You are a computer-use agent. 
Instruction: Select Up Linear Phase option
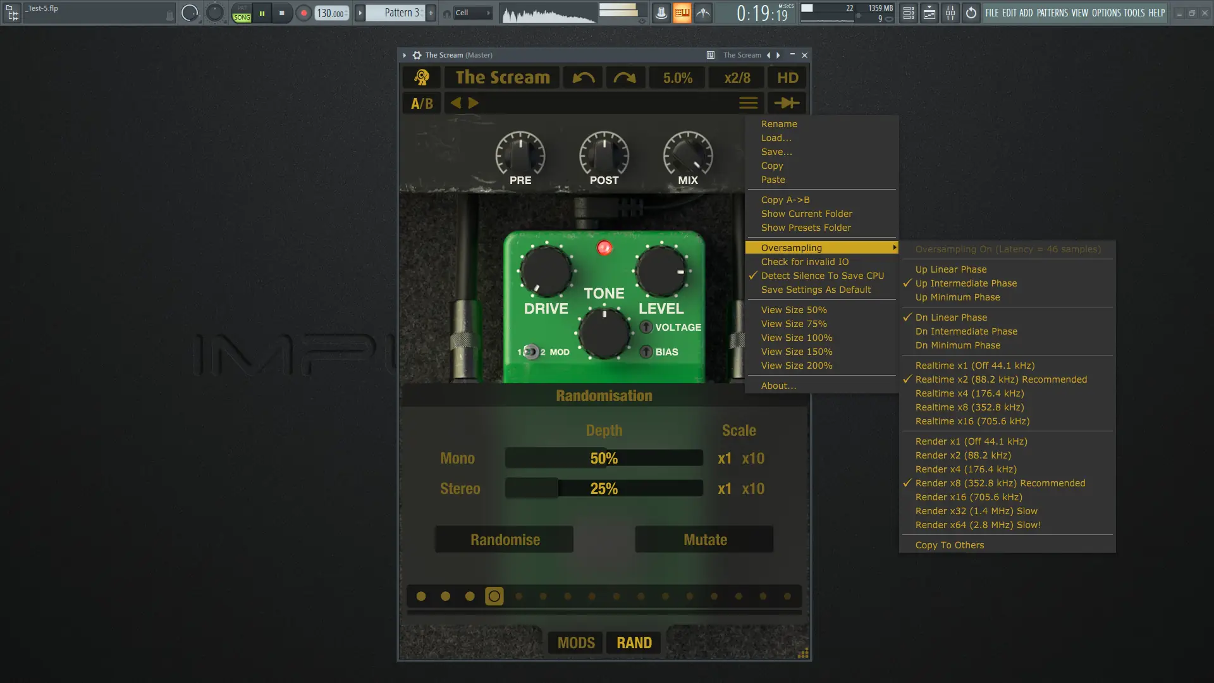(x=950, y=269)
